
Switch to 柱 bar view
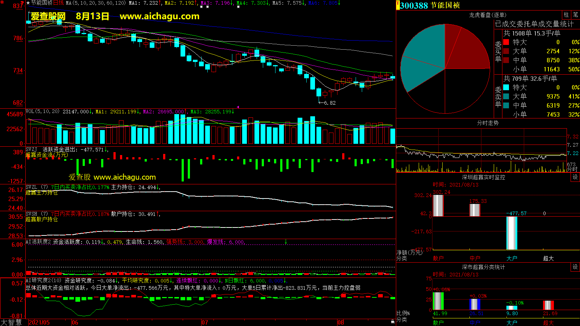[x=566, y=14]
